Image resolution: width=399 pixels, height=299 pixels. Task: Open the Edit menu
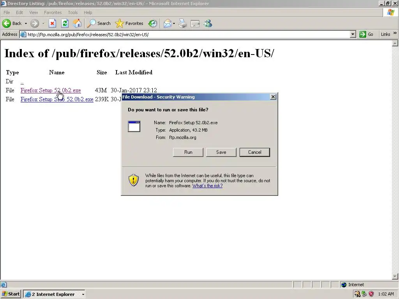[19, 12]
